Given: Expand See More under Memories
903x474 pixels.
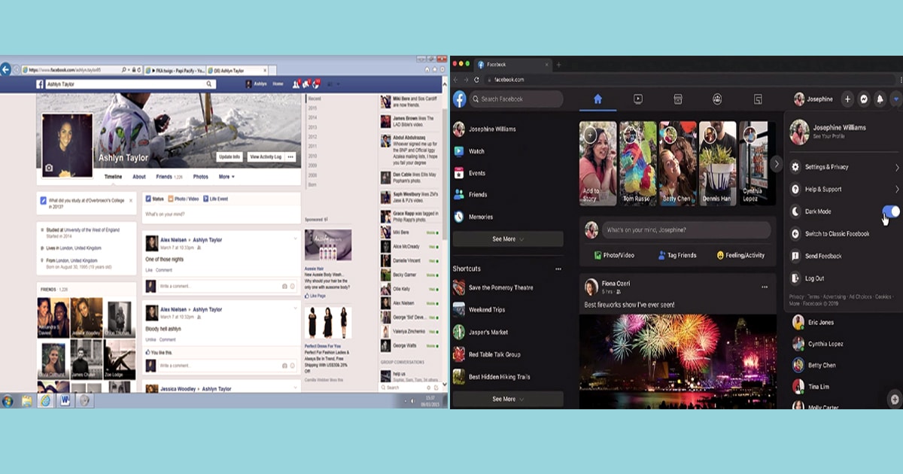Looking at the screenshot, I should click(508, 239).
